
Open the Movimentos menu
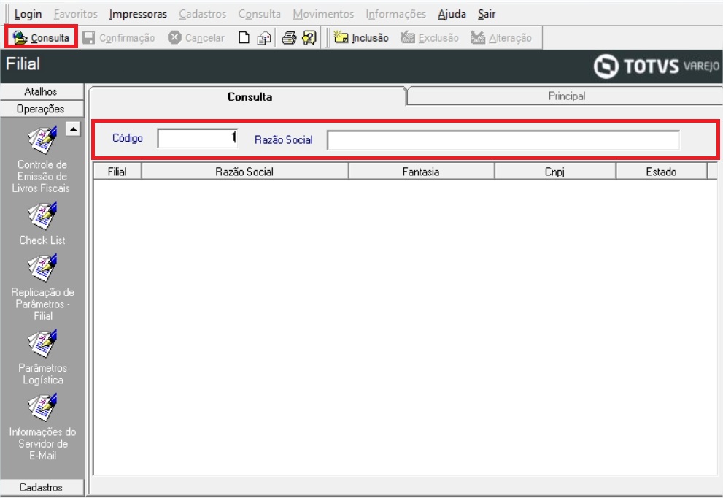323,15
